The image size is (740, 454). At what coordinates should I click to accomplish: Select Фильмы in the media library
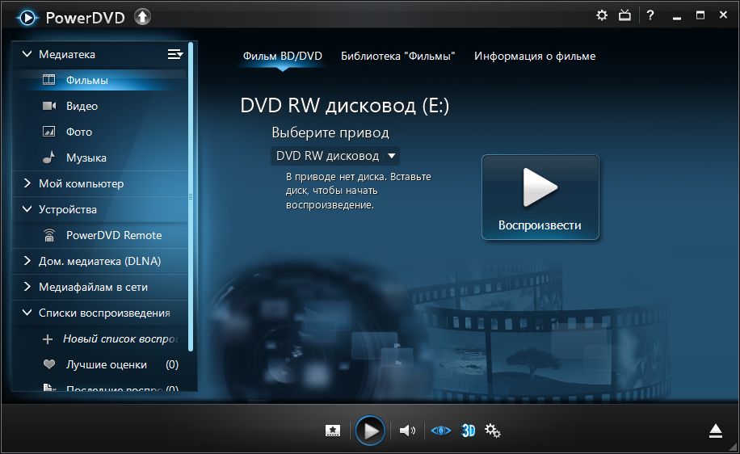tap(99, 80)
